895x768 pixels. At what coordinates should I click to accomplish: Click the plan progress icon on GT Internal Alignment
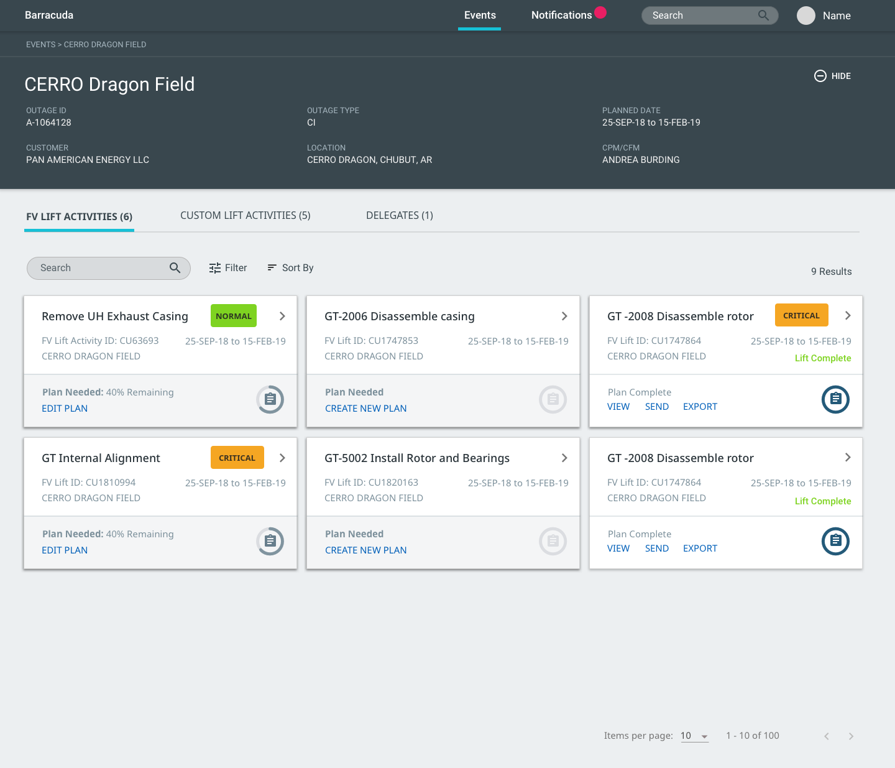click(x=270, y=541)
